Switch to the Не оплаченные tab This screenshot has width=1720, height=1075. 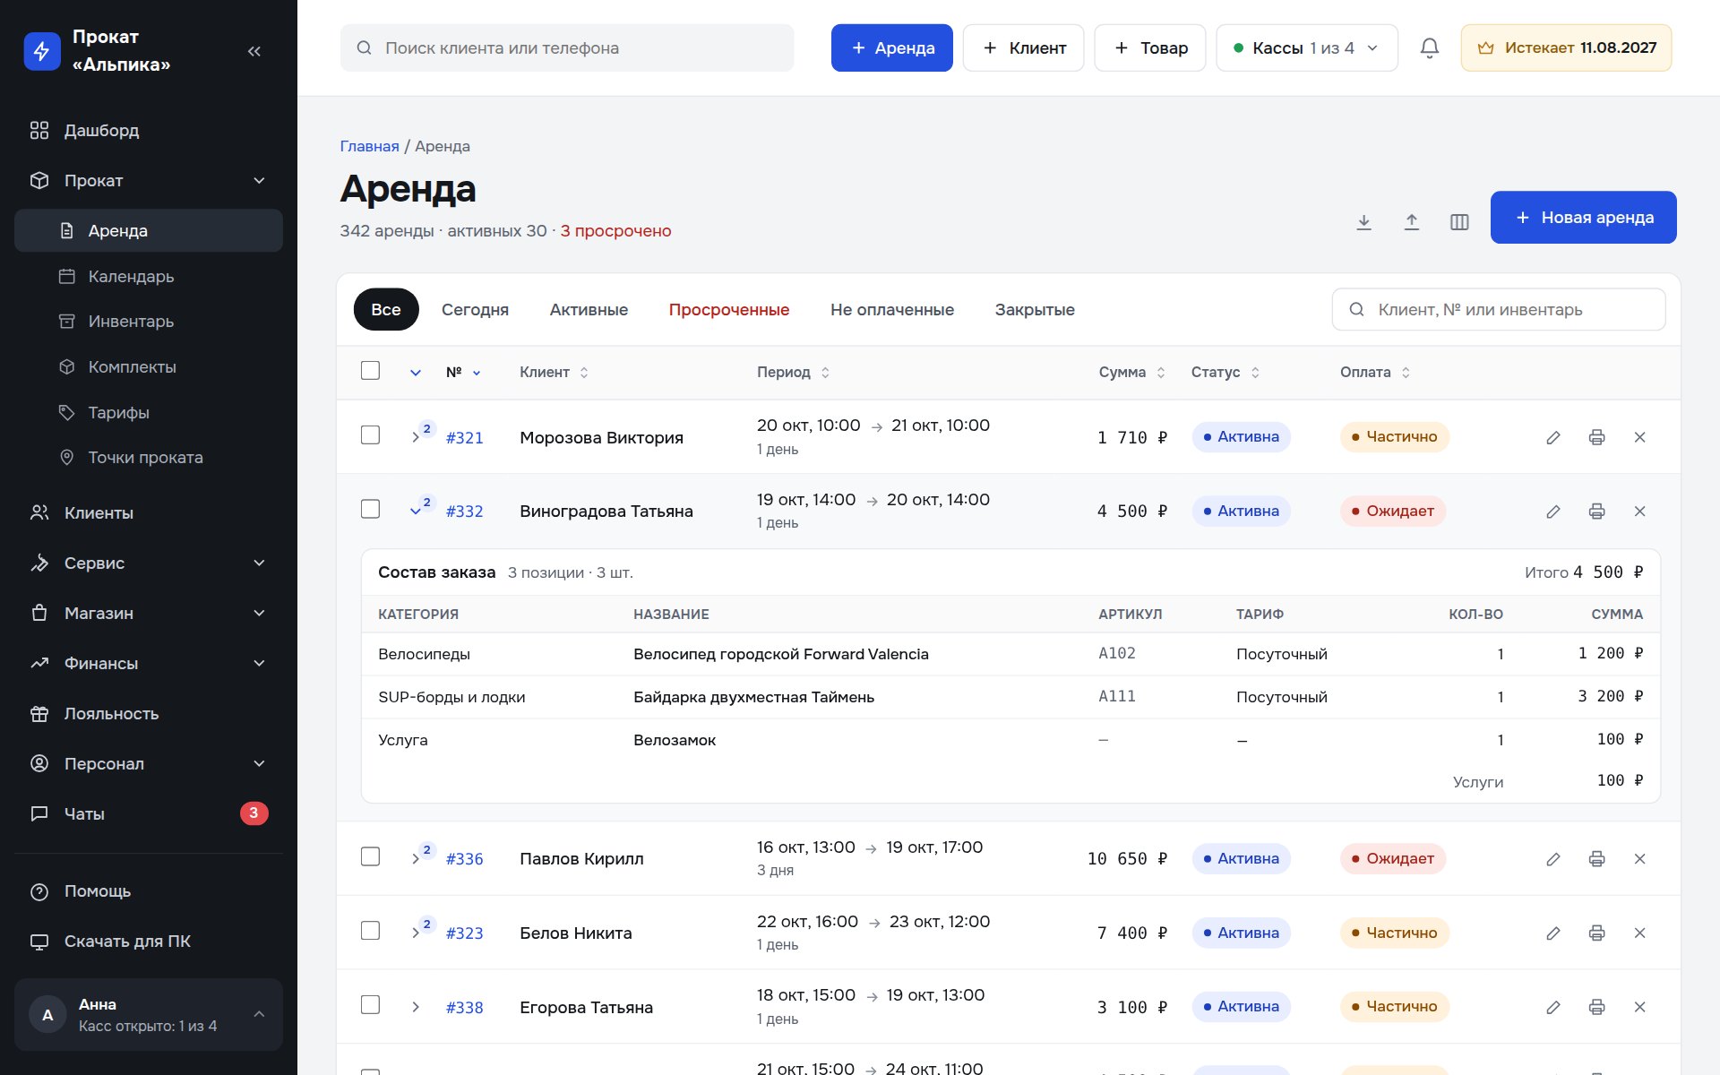pyautogui.click(x=892, y=309)
